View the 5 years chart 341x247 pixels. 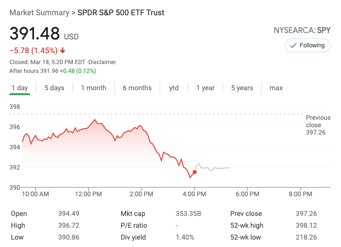[x=242, y=88]
